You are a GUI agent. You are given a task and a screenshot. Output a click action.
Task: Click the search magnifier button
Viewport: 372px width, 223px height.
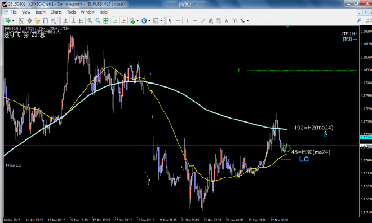tap(360, 21)
